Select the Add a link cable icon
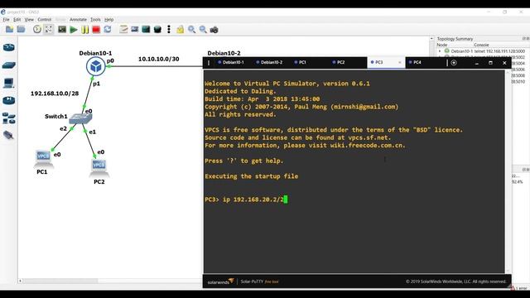530x298 pixels. [x=9, y=136]
